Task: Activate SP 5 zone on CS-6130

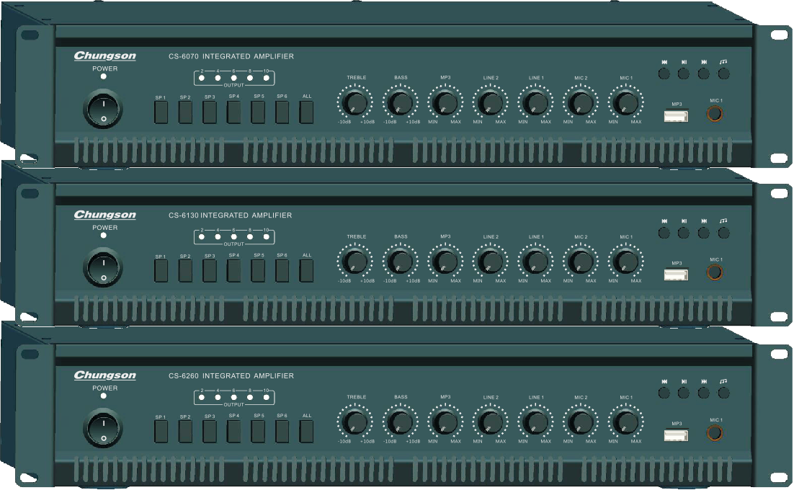Action: pos(258,272)
